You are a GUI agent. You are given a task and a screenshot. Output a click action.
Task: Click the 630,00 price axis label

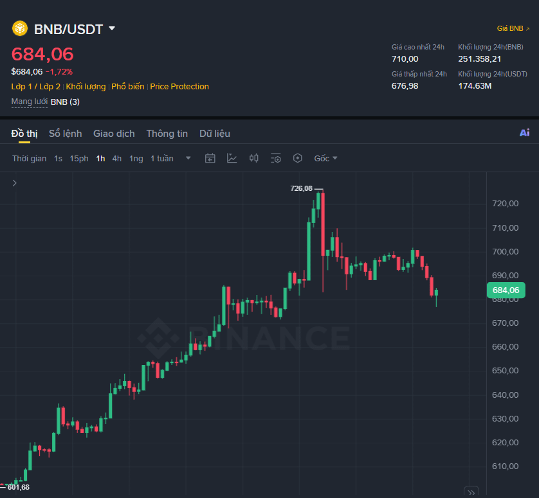505,419
